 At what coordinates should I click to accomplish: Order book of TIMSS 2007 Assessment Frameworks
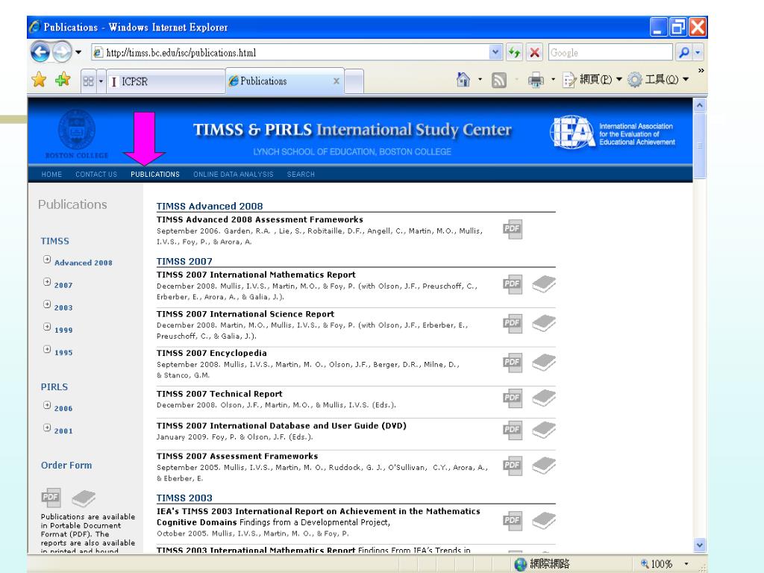pyautogui.click(x=544, y=466)
